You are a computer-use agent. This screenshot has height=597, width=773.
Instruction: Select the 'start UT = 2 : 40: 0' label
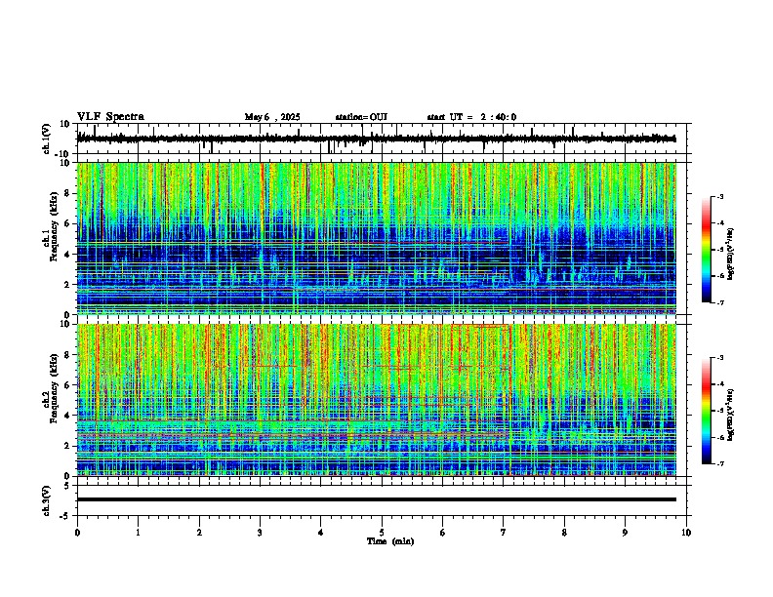pyautogui.click(x=471, y=117)
